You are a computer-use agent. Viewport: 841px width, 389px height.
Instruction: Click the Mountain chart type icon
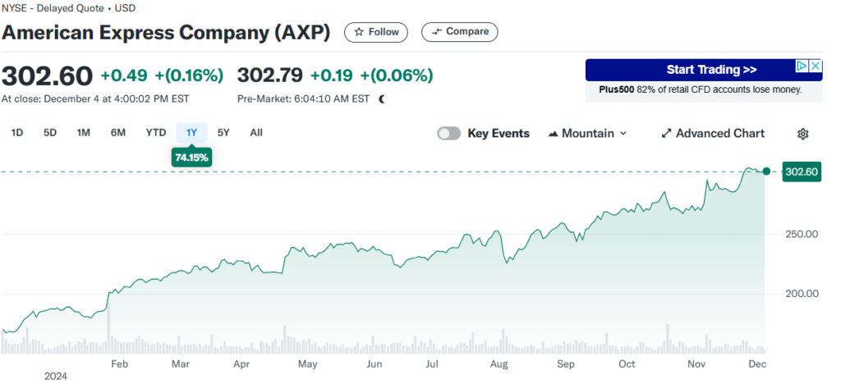coord(553,133)
